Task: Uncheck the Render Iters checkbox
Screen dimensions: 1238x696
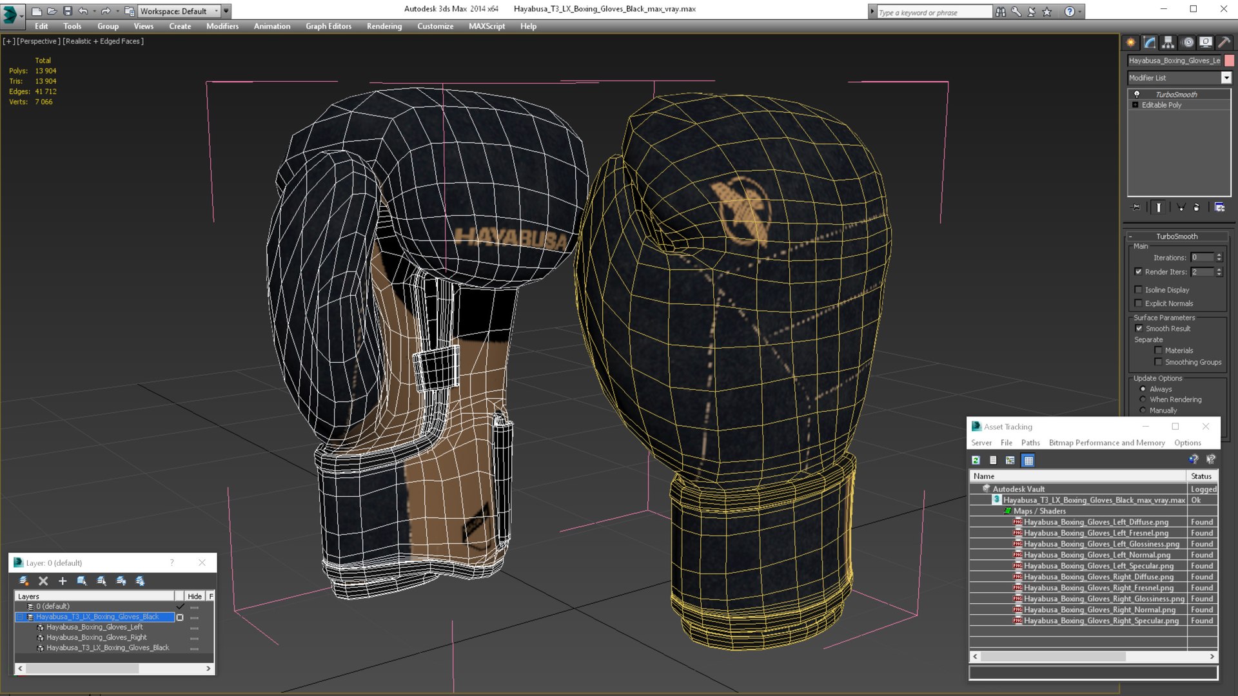Action: (x=1138, y=272)
